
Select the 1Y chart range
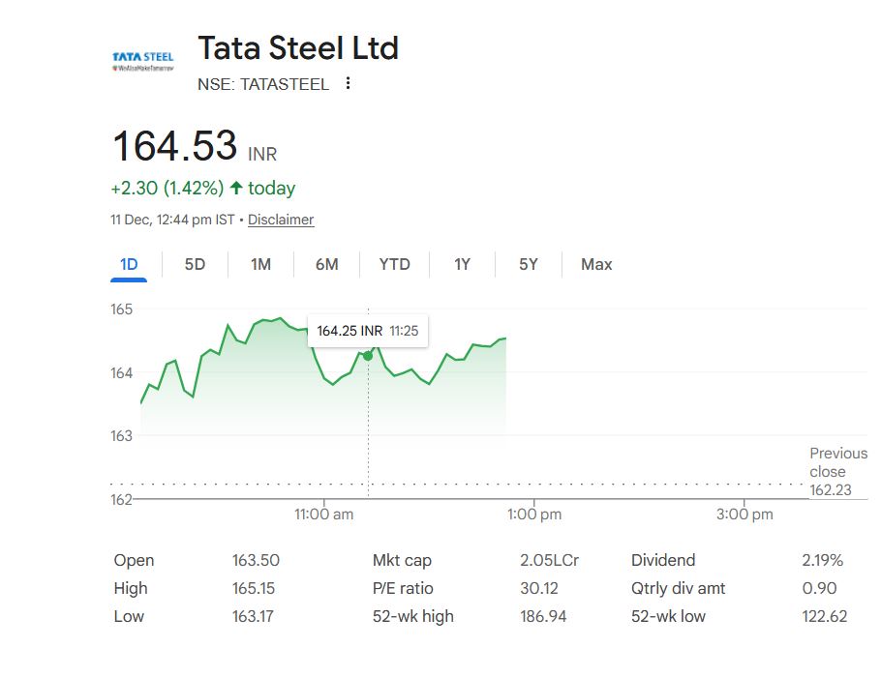(x=462, y=264)
